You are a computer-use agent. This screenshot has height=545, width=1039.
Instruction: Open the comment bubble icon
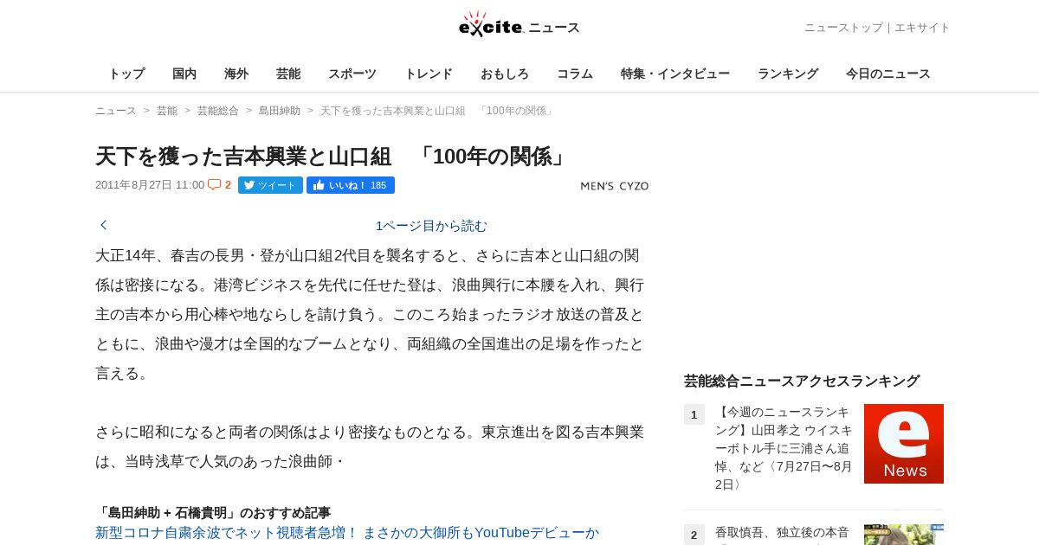[214, 184]
